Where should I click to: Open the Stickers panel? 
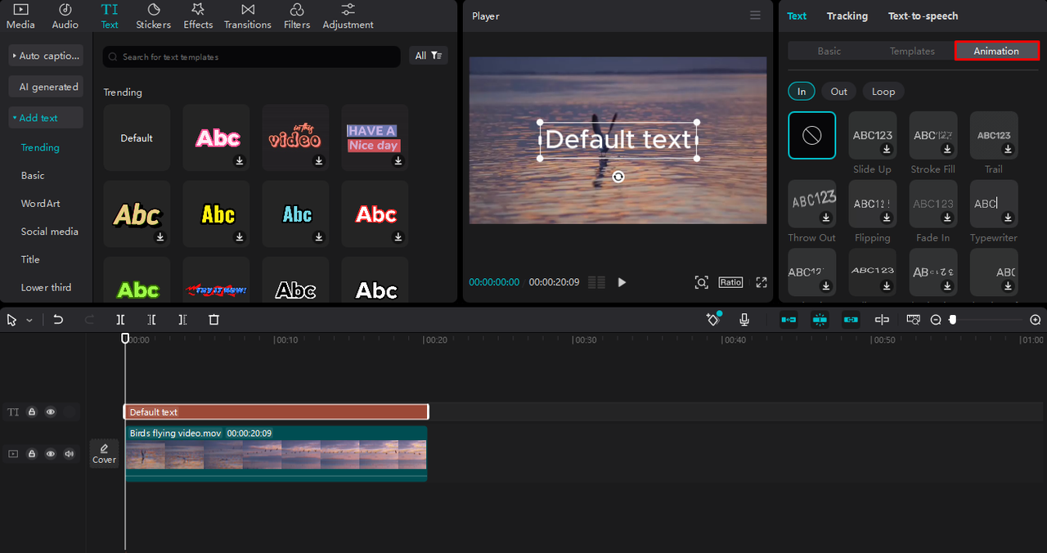point(153,16)
